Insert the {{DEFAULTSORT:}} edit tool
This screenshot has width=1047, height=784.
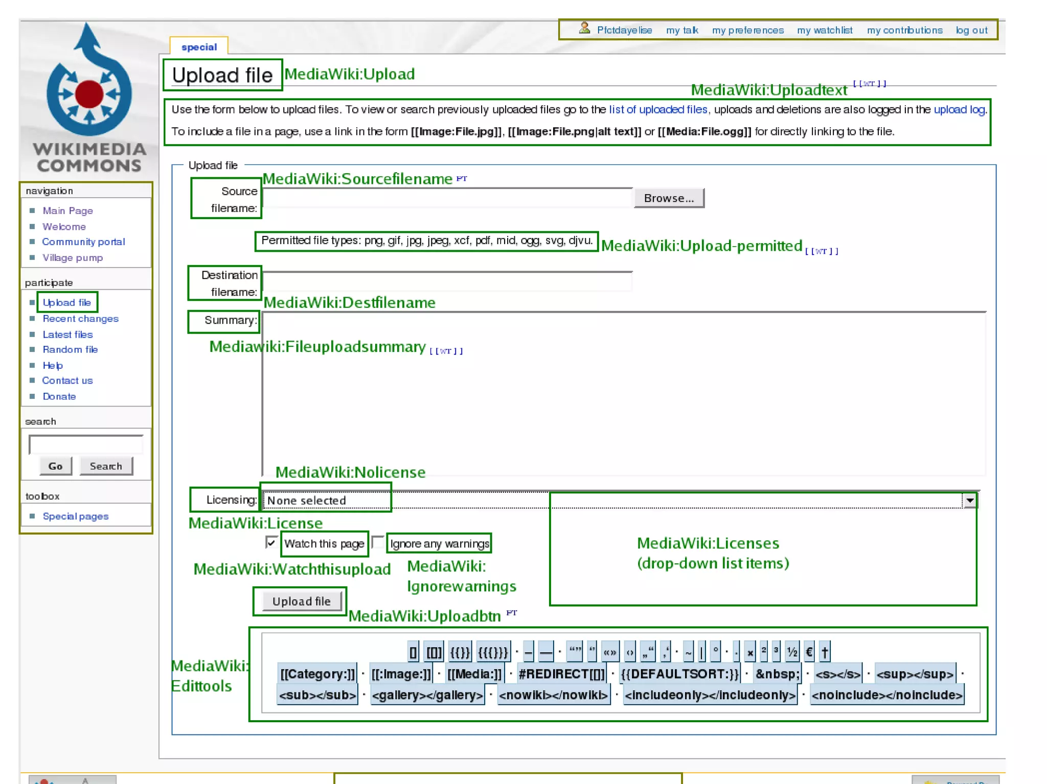(x=680, y=674)
